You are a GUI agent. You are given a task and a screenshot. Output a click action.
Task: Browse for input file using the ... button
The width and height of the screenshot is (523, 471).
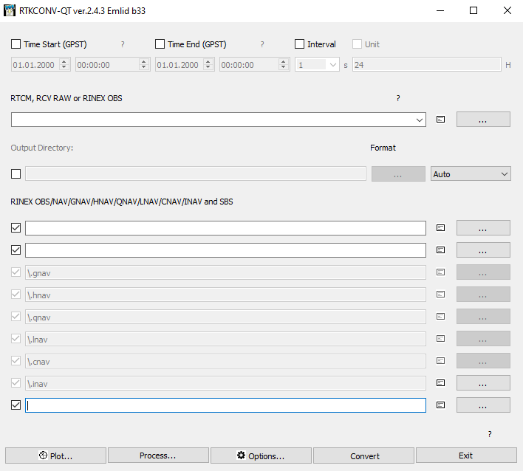[x=483, y=120]
